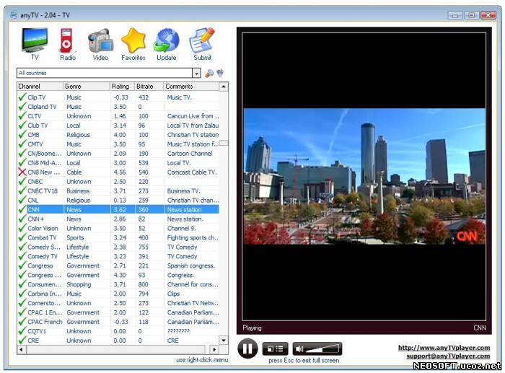Screen dimensions: 505x373
Task: Click the red X status icon of CN8 New
Action: coord(22,172)
